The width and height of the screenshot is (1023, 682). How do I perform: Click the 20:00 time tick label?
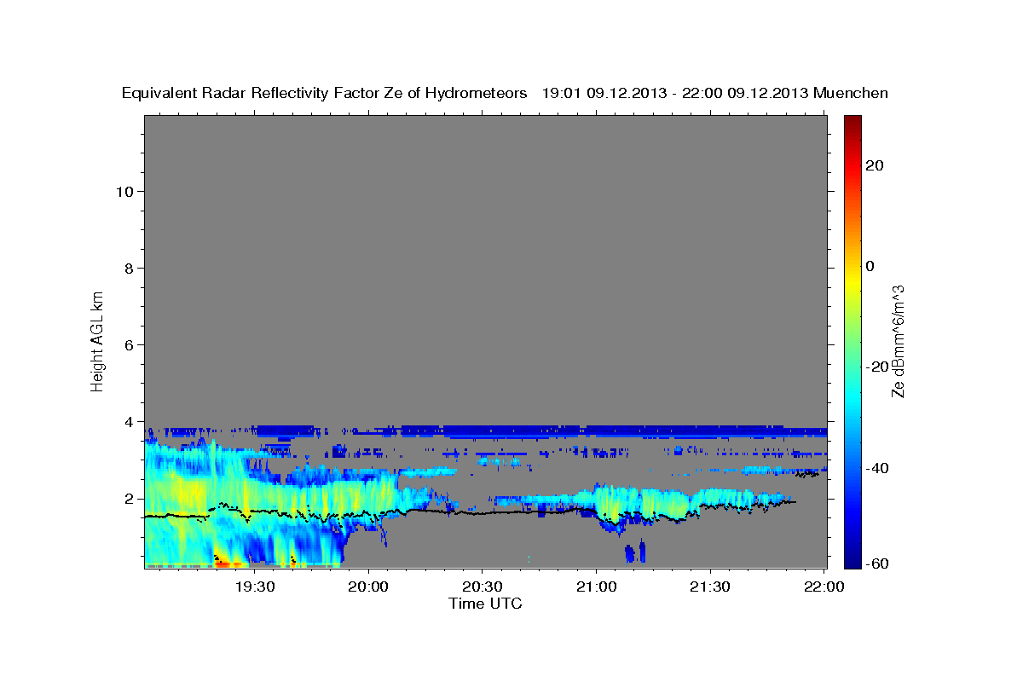coord(368,587)
